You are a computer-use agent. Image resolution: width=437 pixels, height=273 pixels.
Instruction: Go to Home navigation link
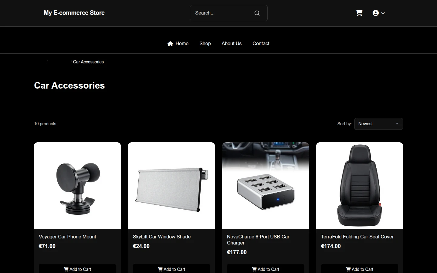click(x=178, y=43)
